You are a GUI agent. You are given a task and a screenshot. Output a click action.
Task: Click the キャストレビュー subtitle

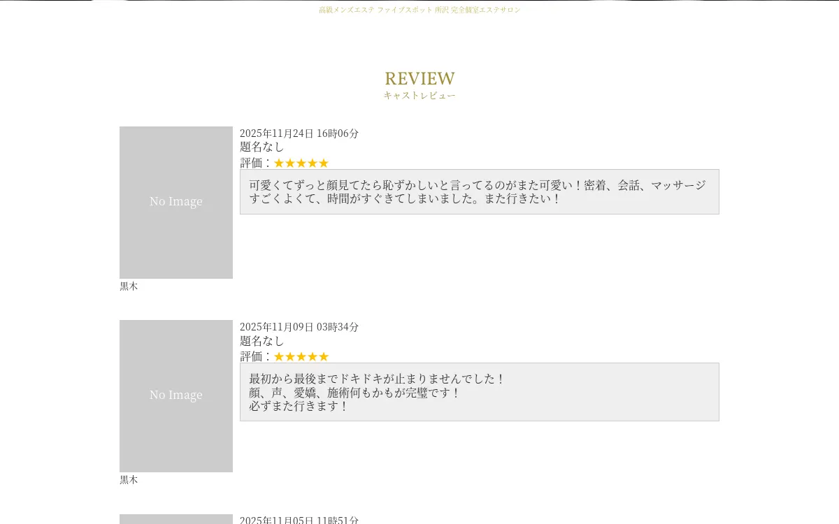[x=419, y=95]
